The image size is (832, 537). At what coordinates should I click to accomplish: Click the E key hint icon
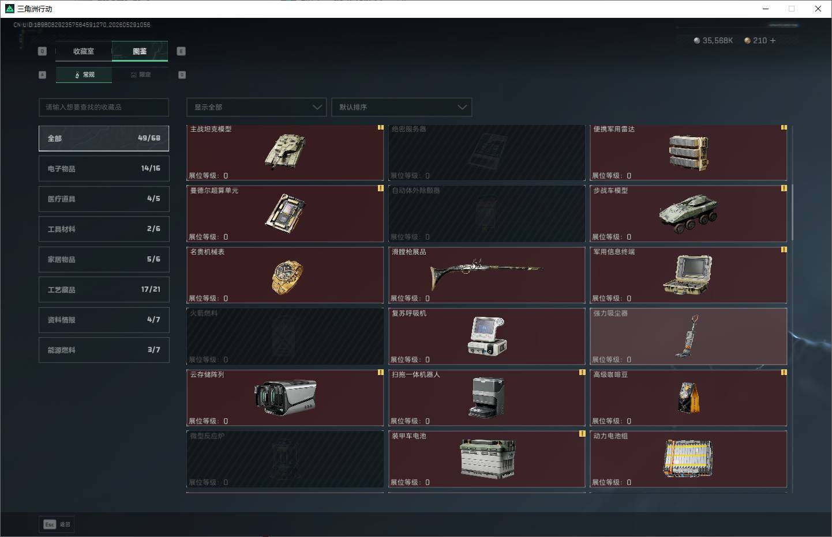(x=181, y=51)
